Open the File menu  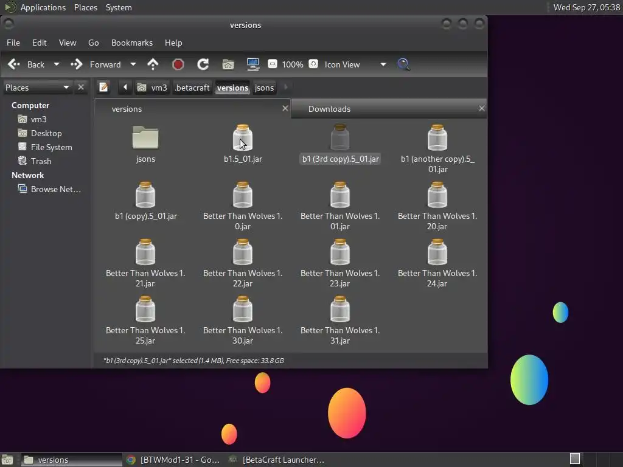click(13, 43)
